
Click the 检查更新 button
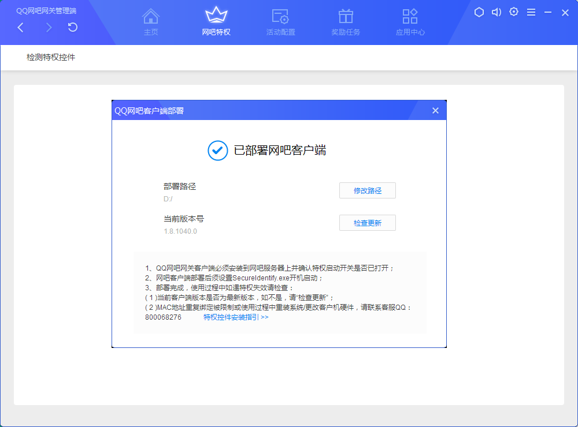tap(367, 223)
